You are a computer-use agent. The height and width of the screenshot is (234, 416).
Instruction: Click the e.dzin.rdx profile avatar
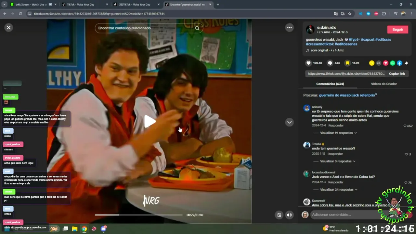[310, 29]
